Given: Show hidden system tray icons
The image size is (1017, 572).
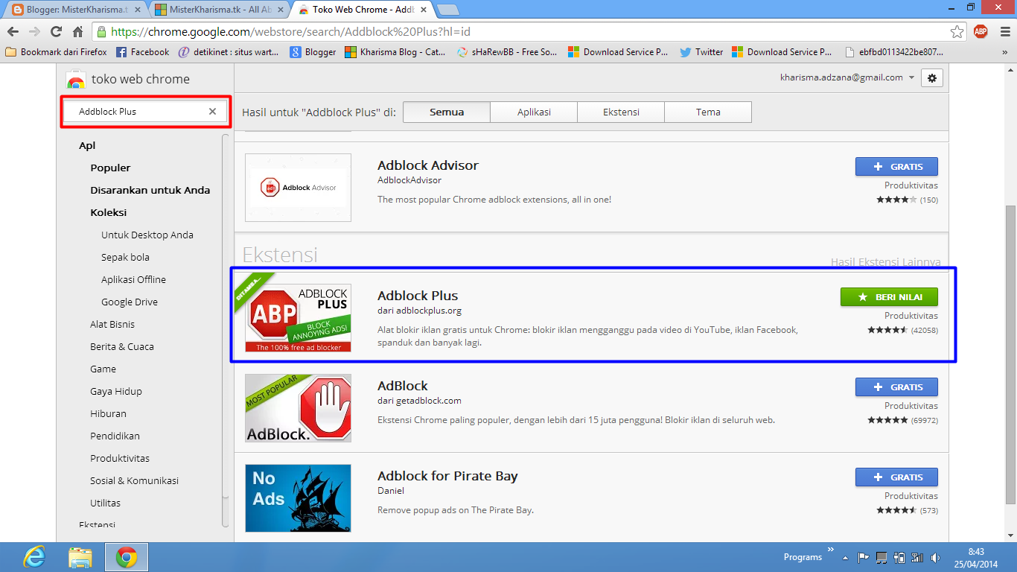Looking at the screenshot, I should [844, 557].
